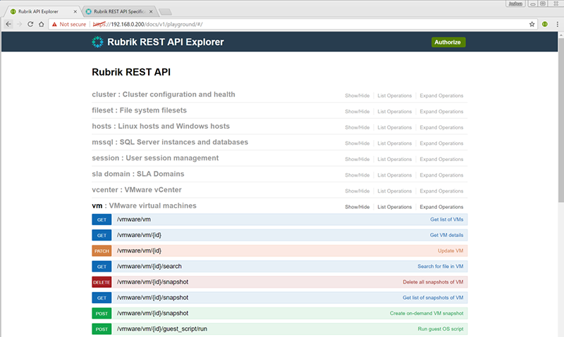Click the PATCH badge for /vmware/vm/{id}
564x337 pixels.
pyautogui.click(x=102, y=251)
